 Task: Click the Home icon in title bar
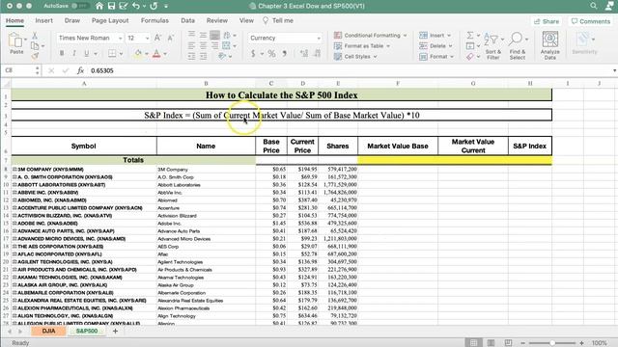[99, 6]
